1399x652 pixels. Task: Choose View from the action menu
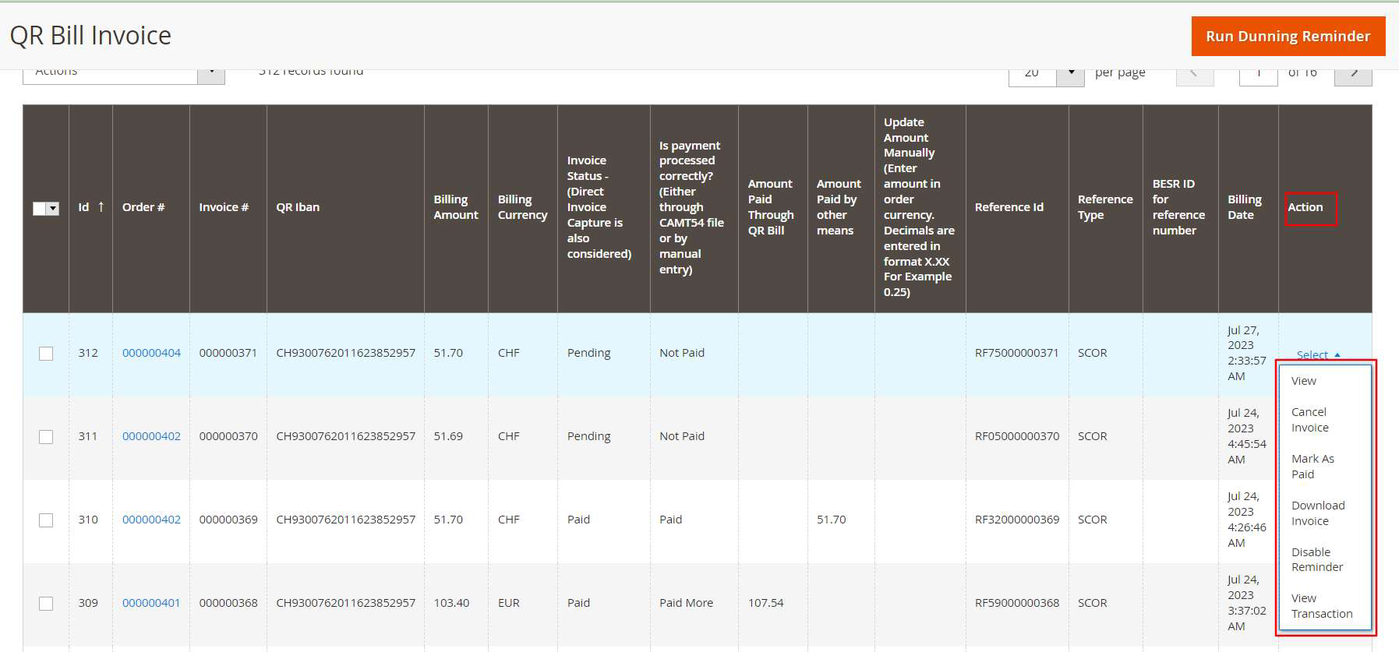[1303, 381]
